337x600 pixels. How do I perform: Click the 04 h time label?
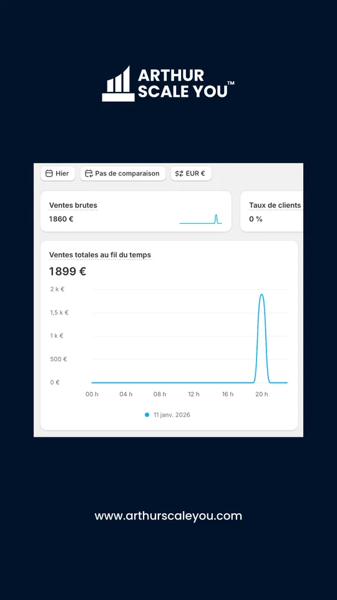pyautogui.click(x=125, y=394)
